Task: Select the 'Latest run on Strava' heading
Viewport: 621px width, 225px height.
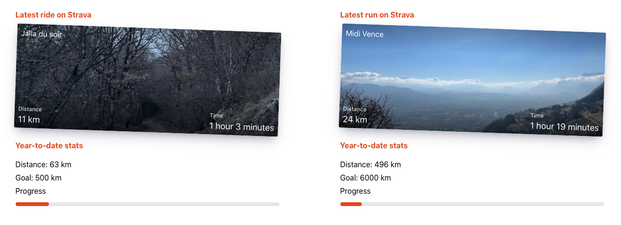Action: (x=377, y=15)
